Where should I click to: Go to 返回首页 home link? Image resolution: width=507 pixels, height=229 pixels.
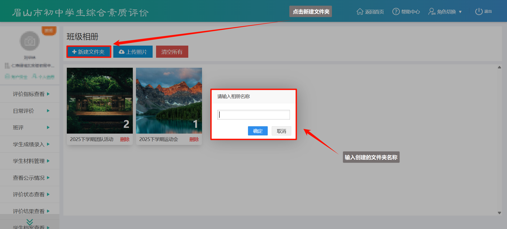370,12
